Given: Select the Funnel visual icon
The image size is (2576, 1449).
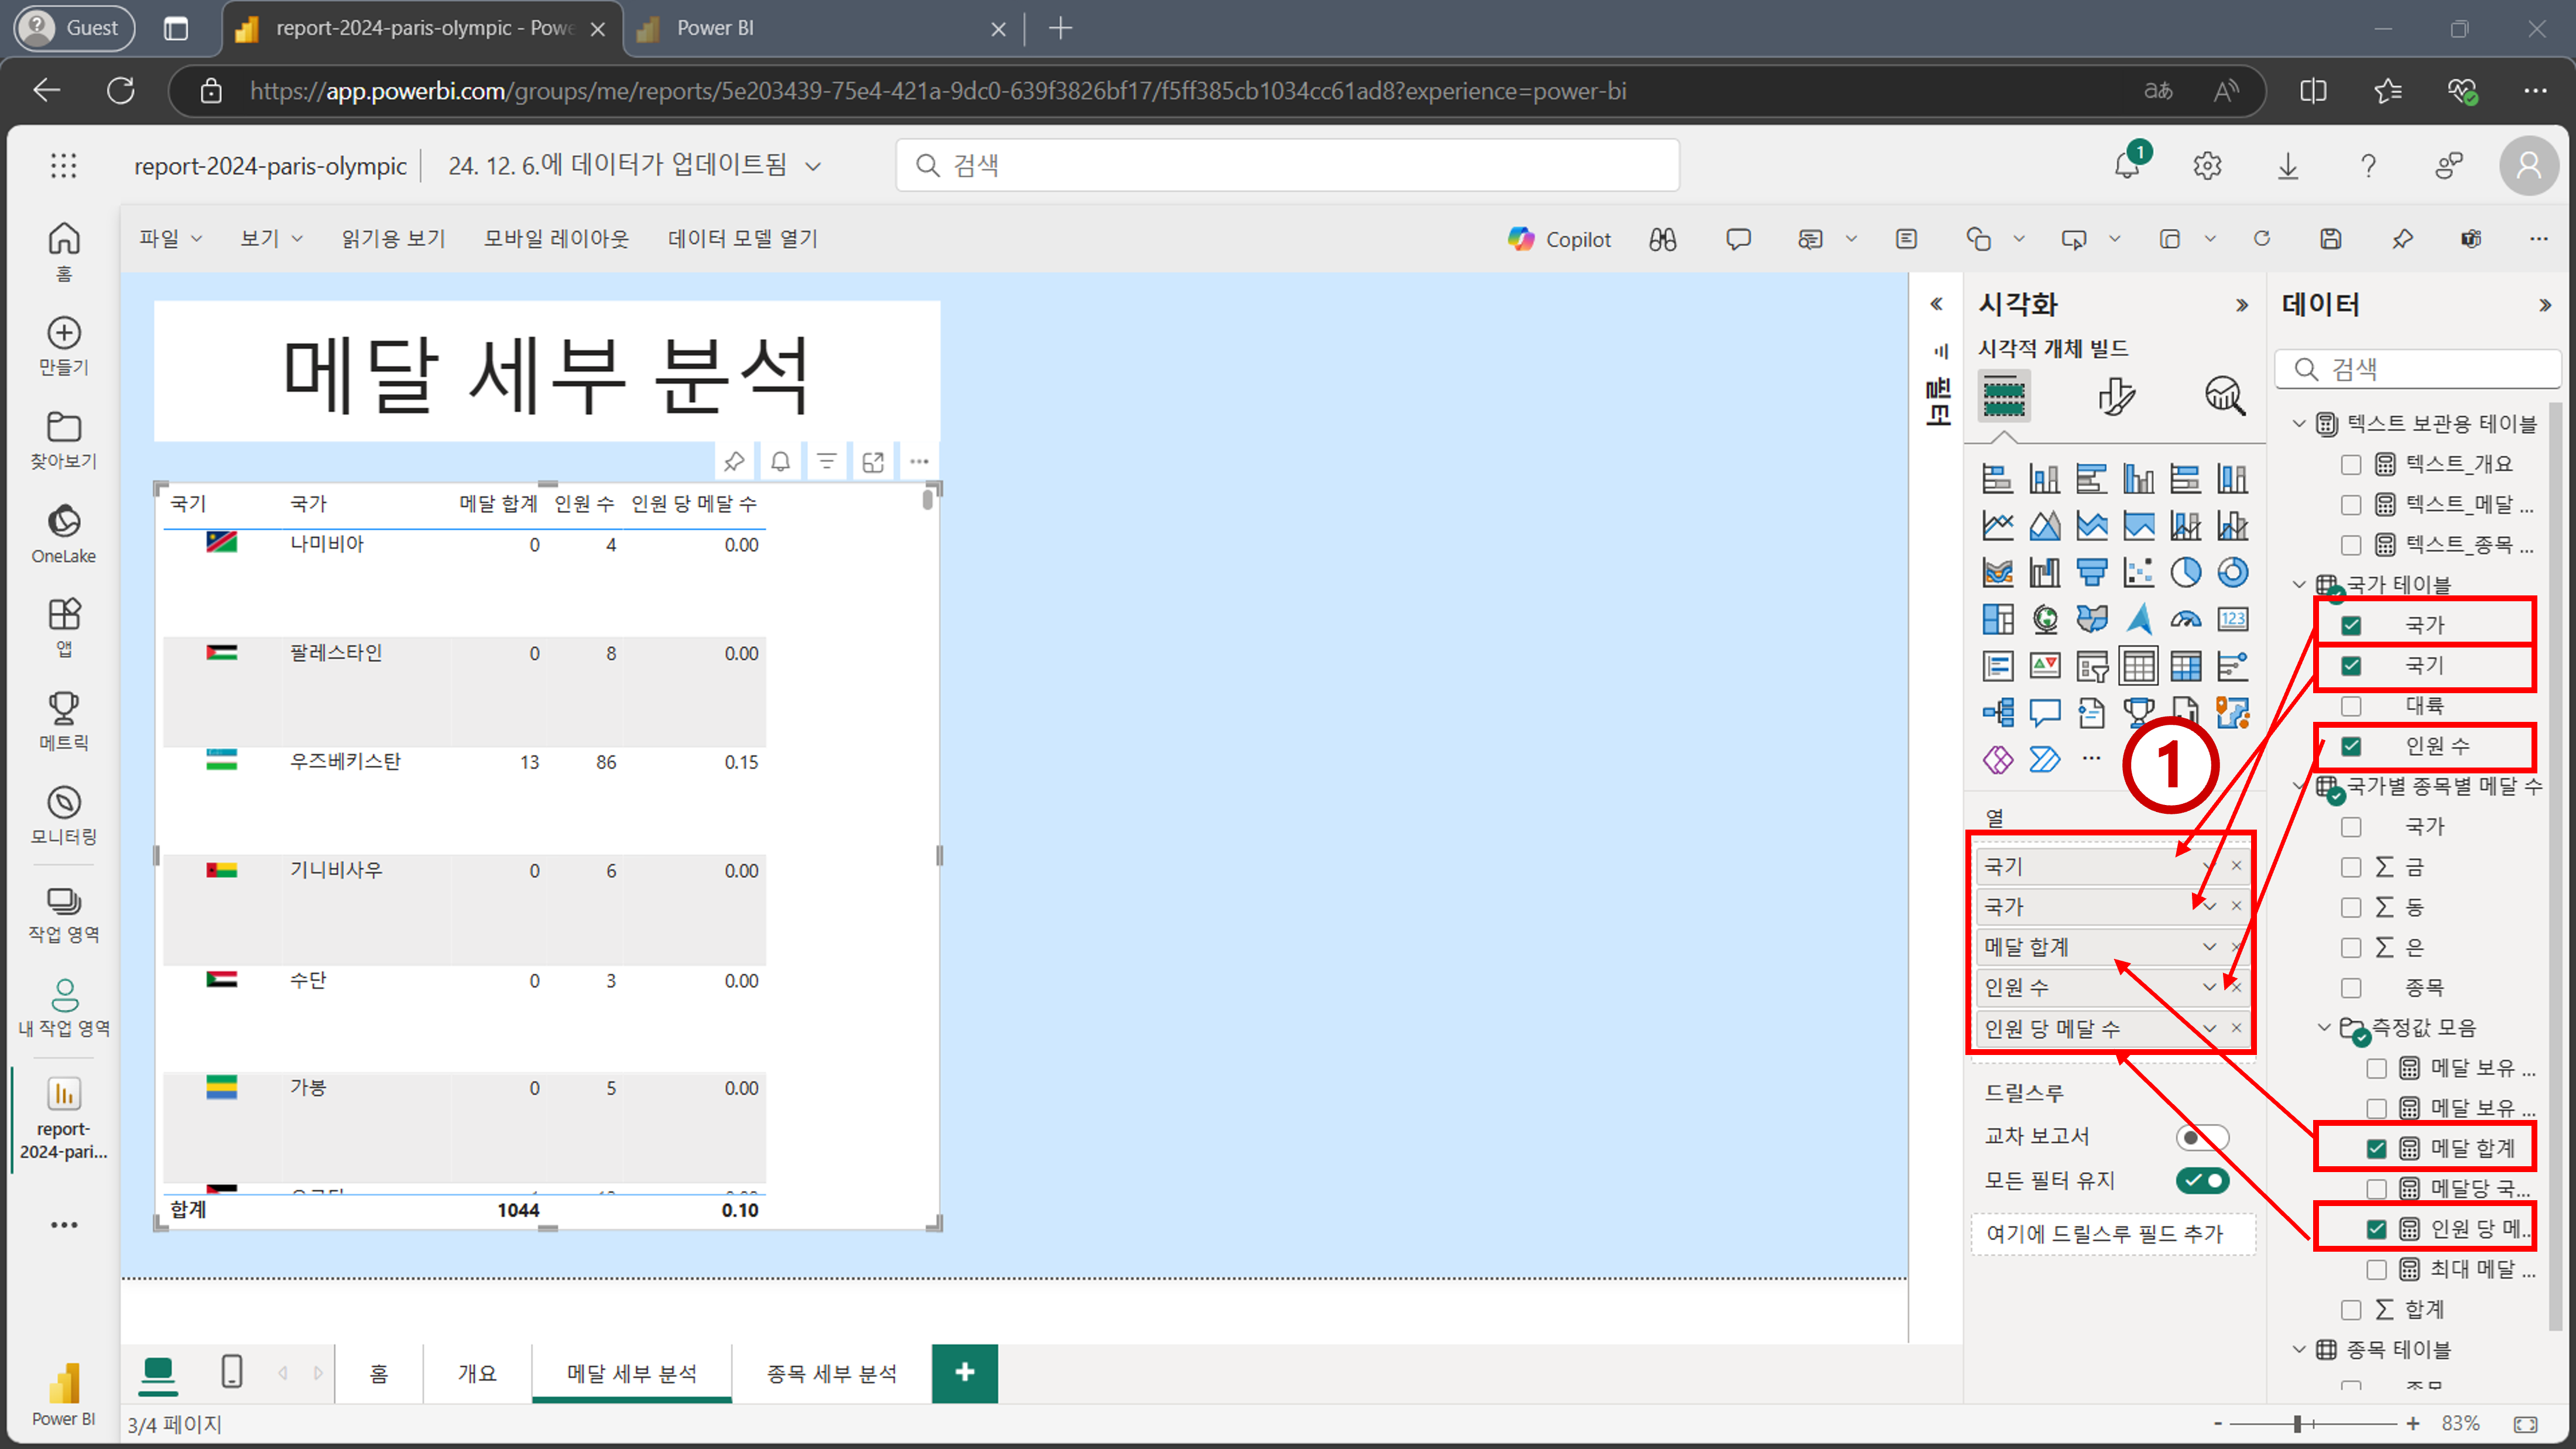Looking at the screenshot, I should (2091, 572).
